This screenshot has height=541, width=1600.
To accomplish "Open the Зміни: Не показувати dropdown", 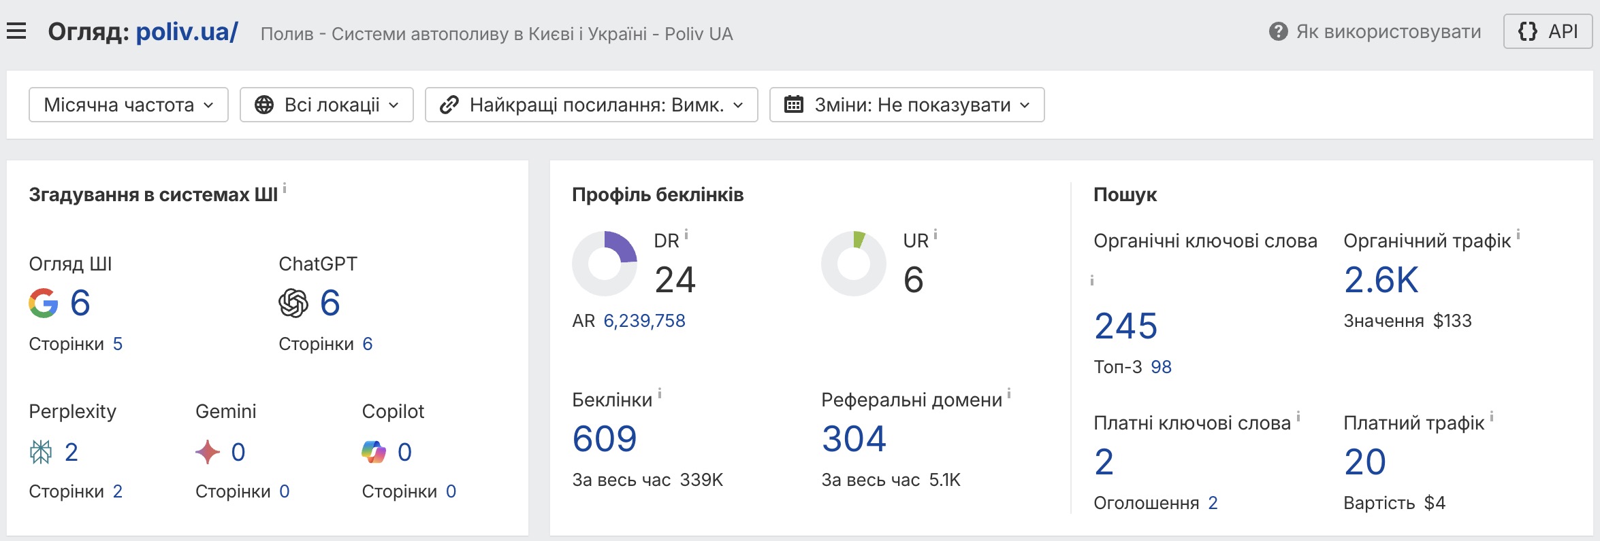I will point(907,105).
